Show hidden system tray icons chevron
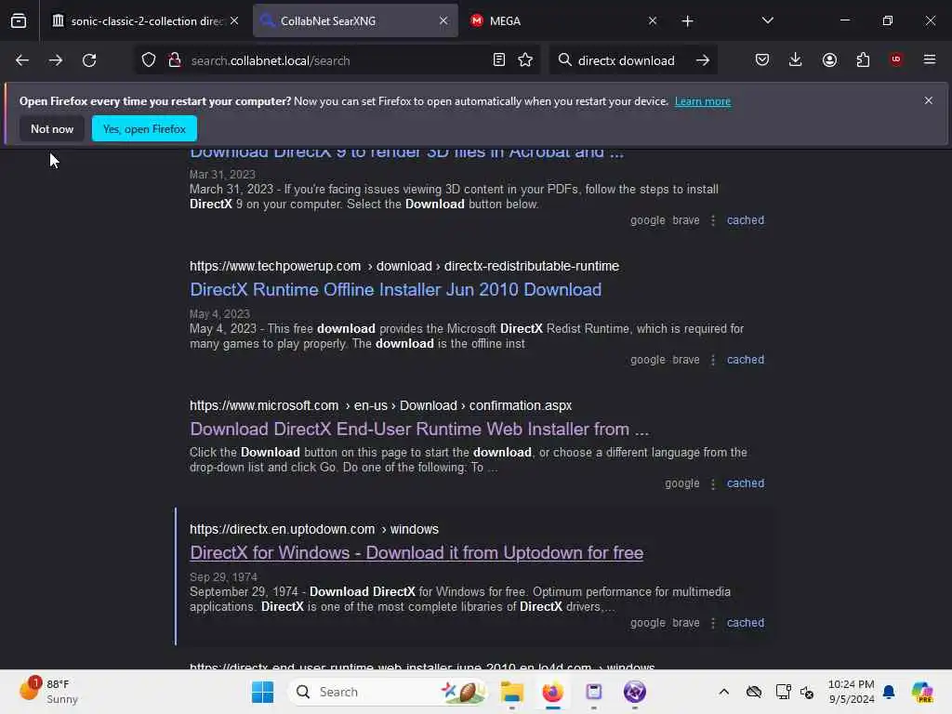Viewport: 952px width, 714px height. pos(723,692)
